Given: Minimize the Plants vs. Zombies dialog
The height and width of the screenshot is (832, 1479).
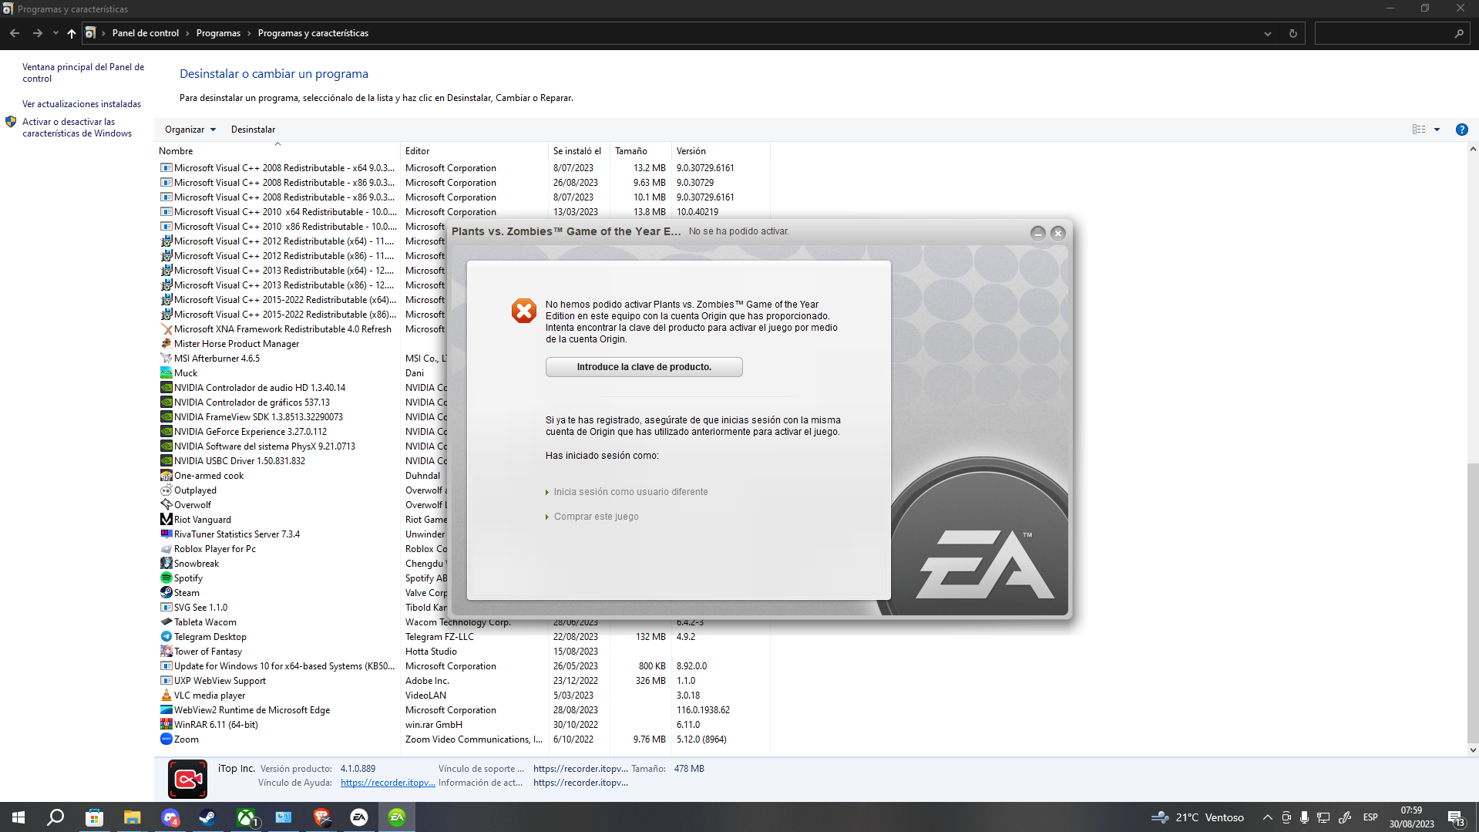Looking at the screenshot, I should pos(1037,233).
